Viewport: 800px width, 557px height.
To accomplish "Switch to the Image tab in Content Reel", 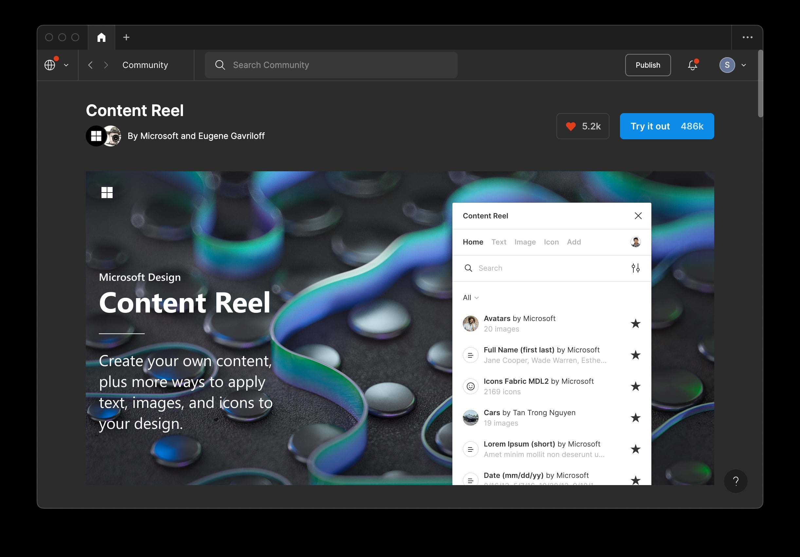I will [x=525, y=242].
